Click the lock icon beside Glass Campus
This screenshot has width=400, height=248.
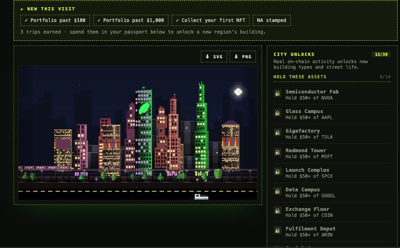pyautogui.click(x=277, y=113)
